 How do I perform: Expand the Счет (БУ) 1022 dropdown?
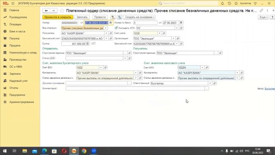click(101, 68)
